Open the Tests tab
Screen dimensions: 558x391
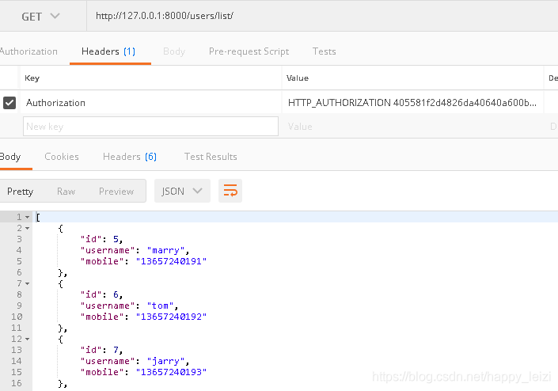tap(324, 51)
